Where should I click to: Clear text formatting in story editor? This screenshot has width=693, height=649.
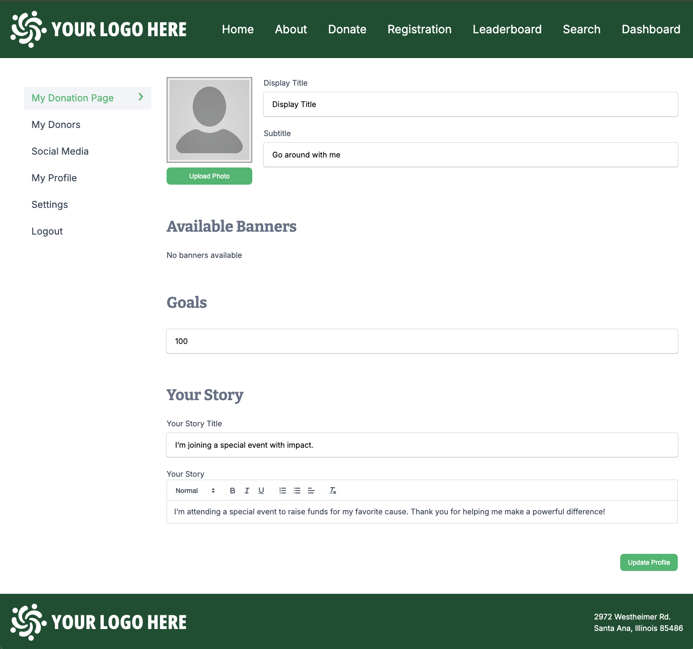[x=333, y=491]
